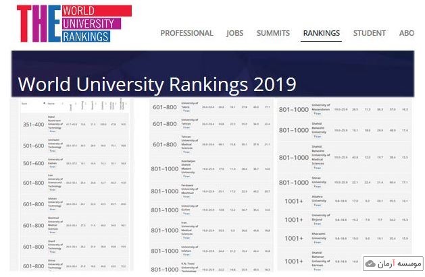425x277 pixels.
Task: Click 801–1000 rank in Azarbaijan Shahid Madani row
Action: pyautogui.click(x=165, y=169)
